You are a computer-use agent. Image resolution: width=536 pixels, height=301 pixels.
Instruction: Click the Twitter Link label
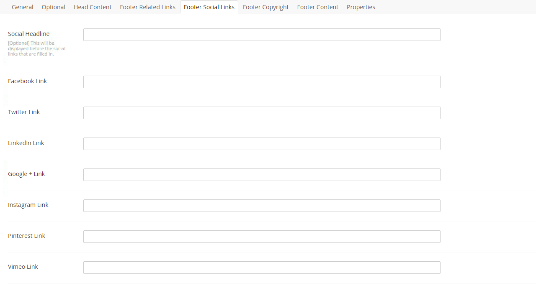click(x=24, y=112)
